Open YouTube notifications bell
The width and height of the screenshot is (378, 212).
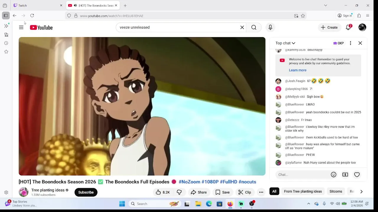click(348, 27)
